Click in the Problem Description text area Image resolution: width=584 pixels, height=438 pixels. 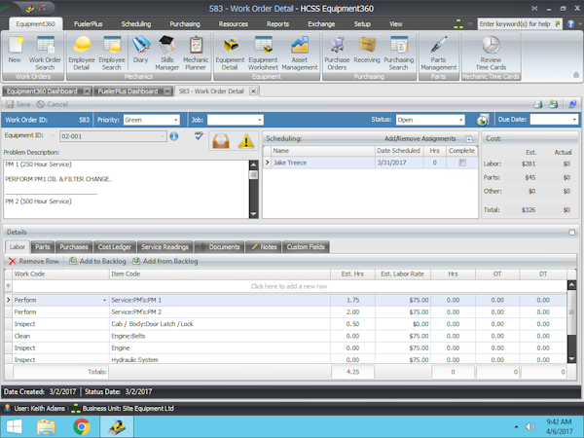click(127, 189)
